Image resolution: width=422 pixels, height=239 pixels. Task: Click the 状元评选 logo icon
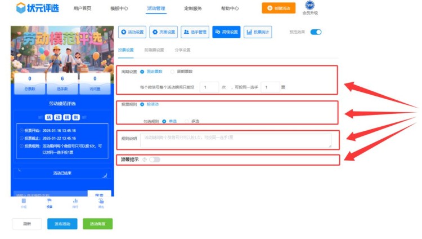pos(21,8)
